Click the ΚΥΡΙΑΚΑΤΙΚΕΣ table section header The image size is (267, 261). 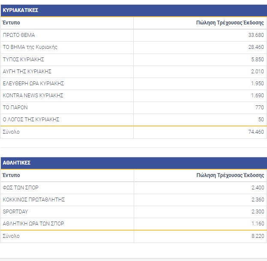(20, 10)
